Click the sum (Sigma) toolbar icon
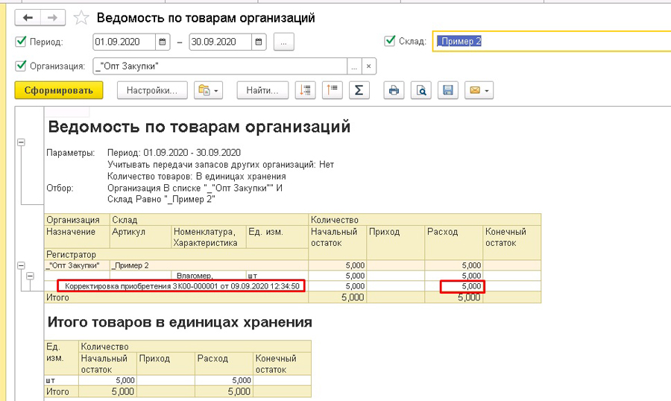Viewport: 671px width, 401px height. coord(359,91)
